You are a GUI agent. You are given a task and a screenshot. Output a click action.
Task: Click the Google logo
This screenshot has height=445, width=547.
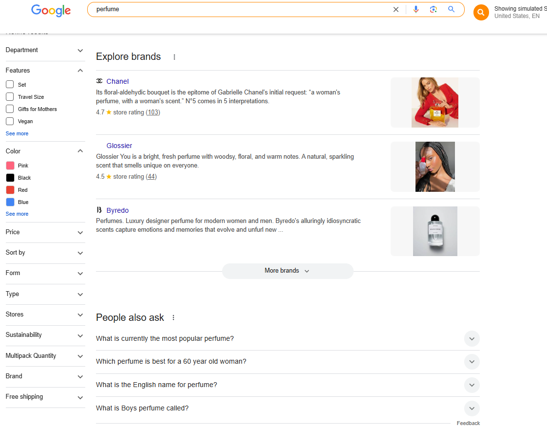coord(51,10)
